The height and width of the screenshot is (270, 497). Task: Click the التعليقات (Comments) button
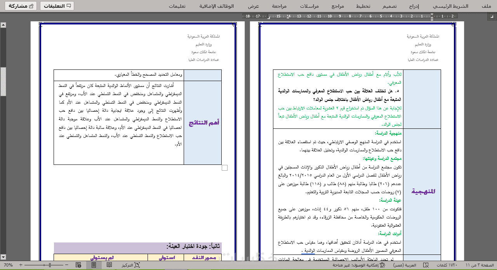pyautogui.click(x=57, y=6)
